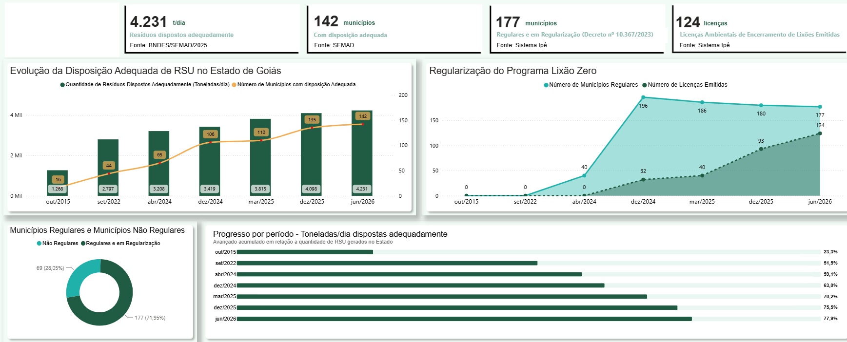Click the dark green legend dot for Regulares e em Regularização
The image size is (847, 342).
83,244
